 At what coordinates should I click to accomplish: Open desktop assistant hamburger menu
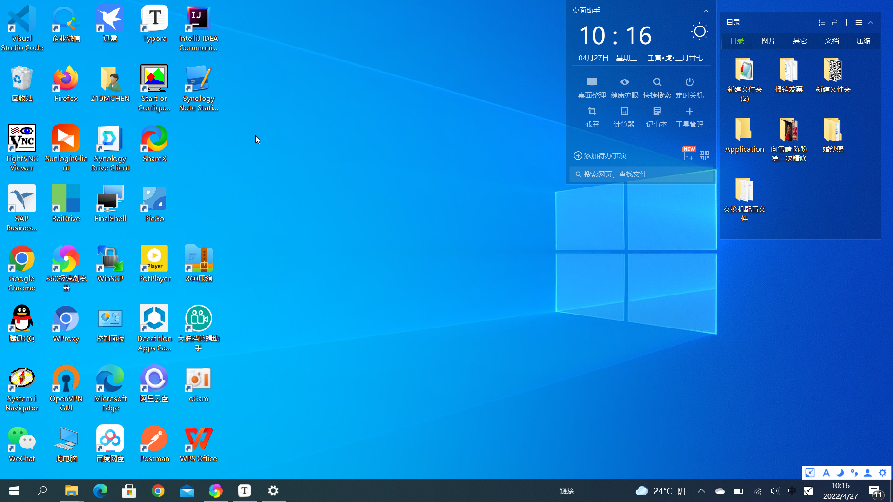pyautogui.click(x=694, y=11)
